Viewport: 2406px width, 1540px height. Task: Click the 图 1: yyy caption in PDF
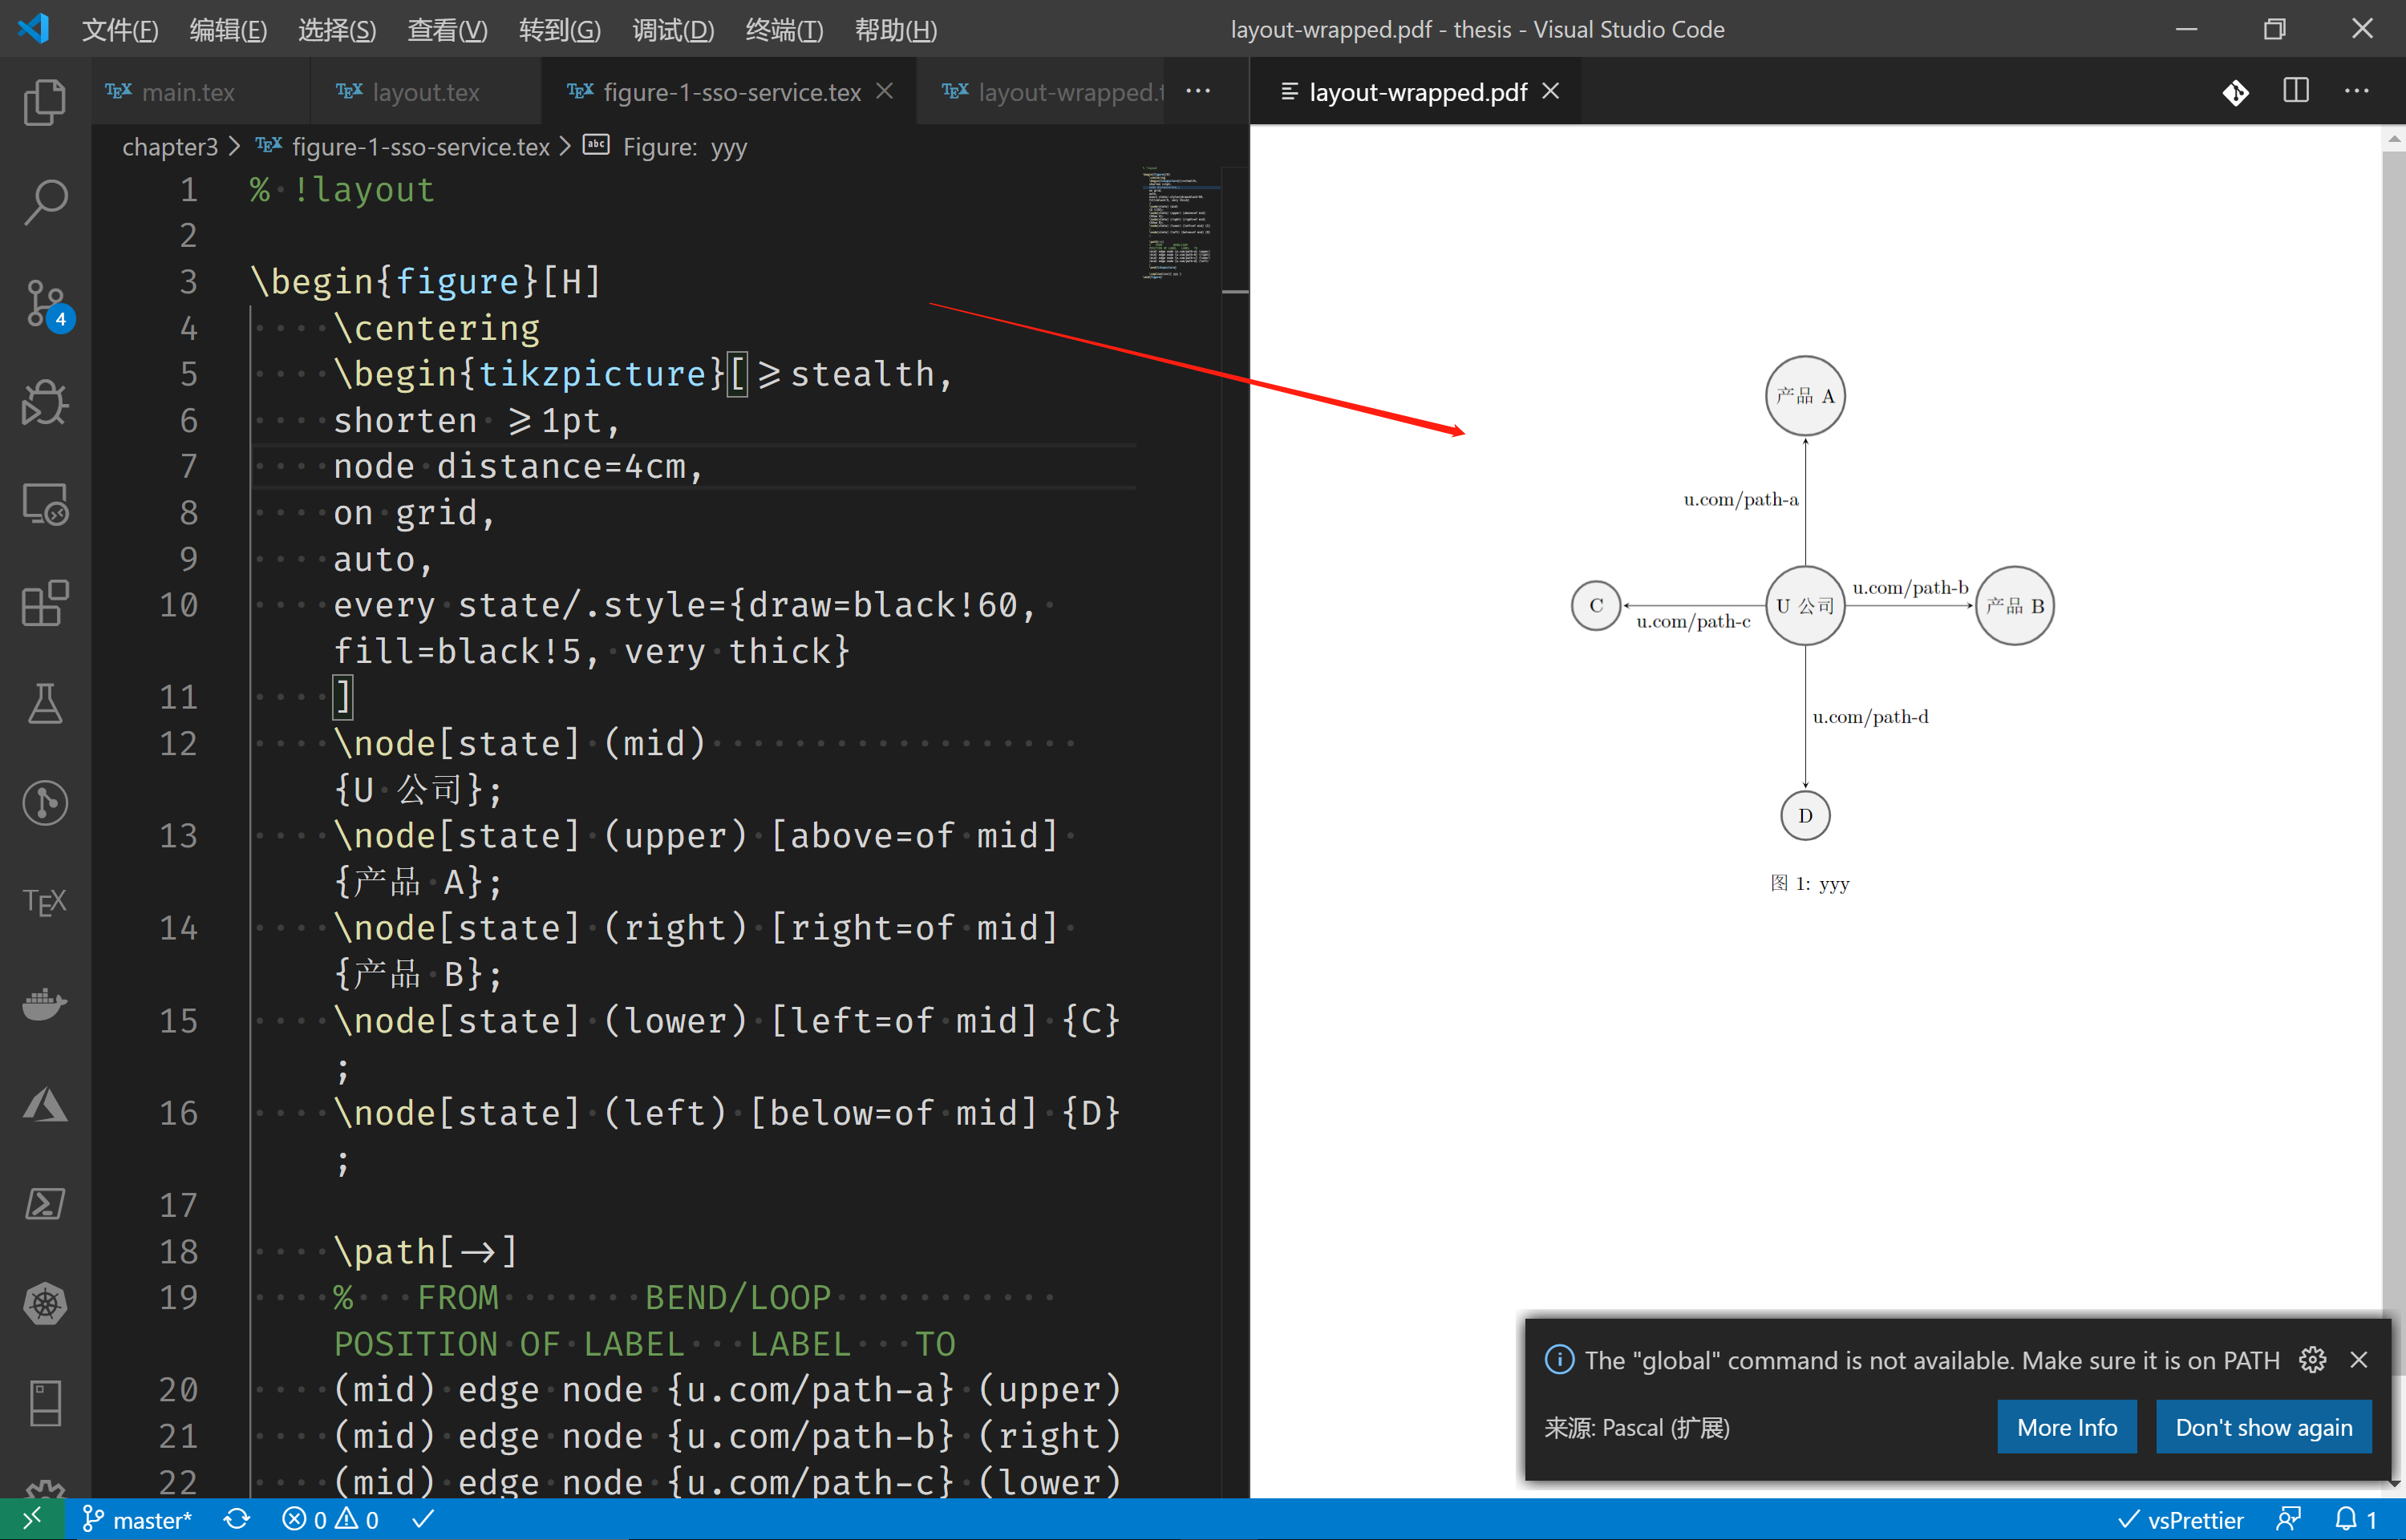click(x=1810, y=883)
